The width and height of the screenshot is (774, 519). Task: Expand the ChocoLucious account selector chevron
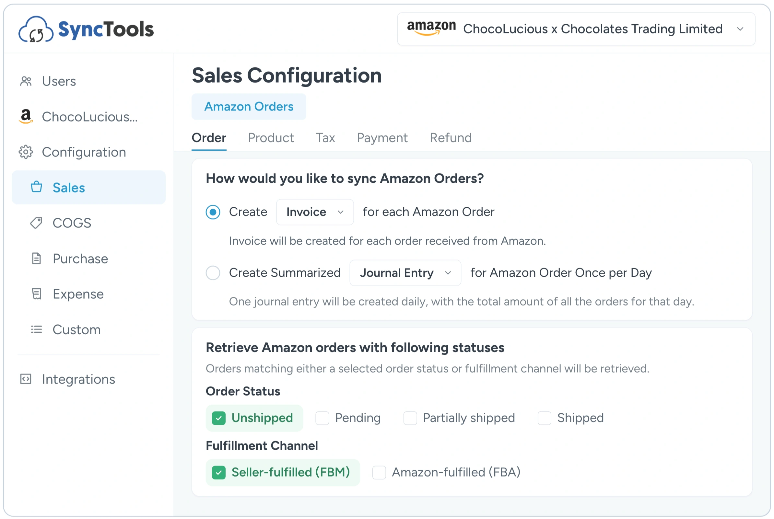point(740,29)
